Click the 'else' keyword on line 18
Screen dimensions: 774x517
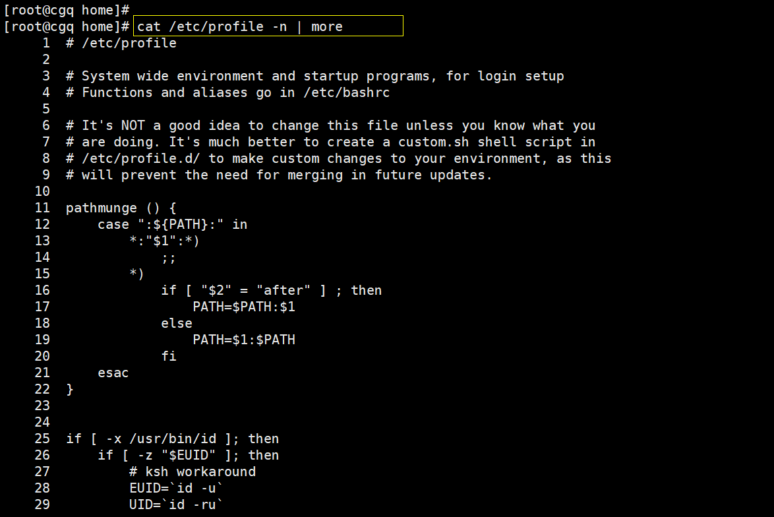[177, 323]
